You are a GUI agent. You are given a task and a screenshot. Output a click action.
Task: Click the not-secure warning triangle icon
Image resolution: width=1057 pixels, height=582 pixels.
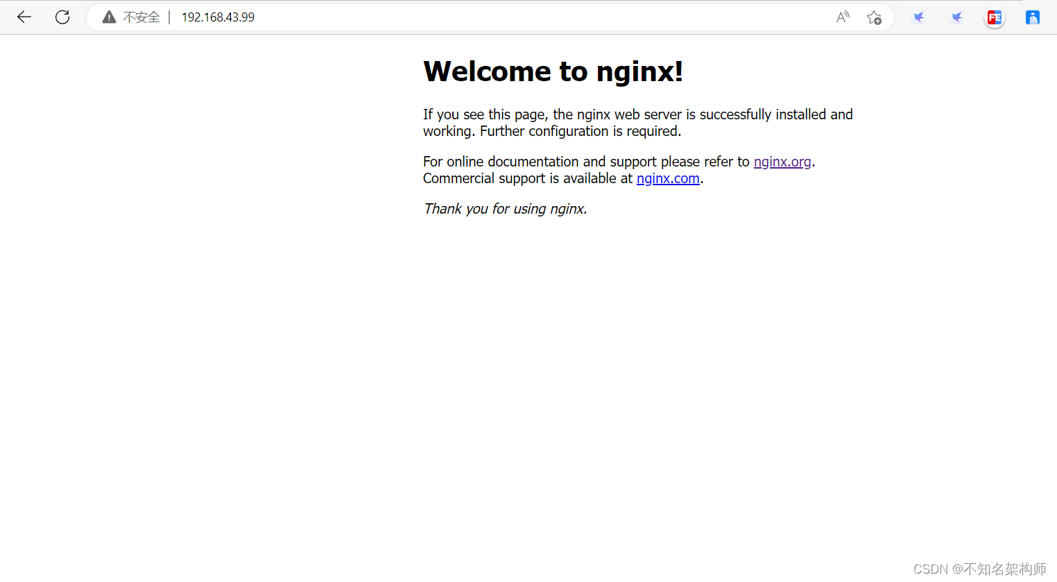109,17
